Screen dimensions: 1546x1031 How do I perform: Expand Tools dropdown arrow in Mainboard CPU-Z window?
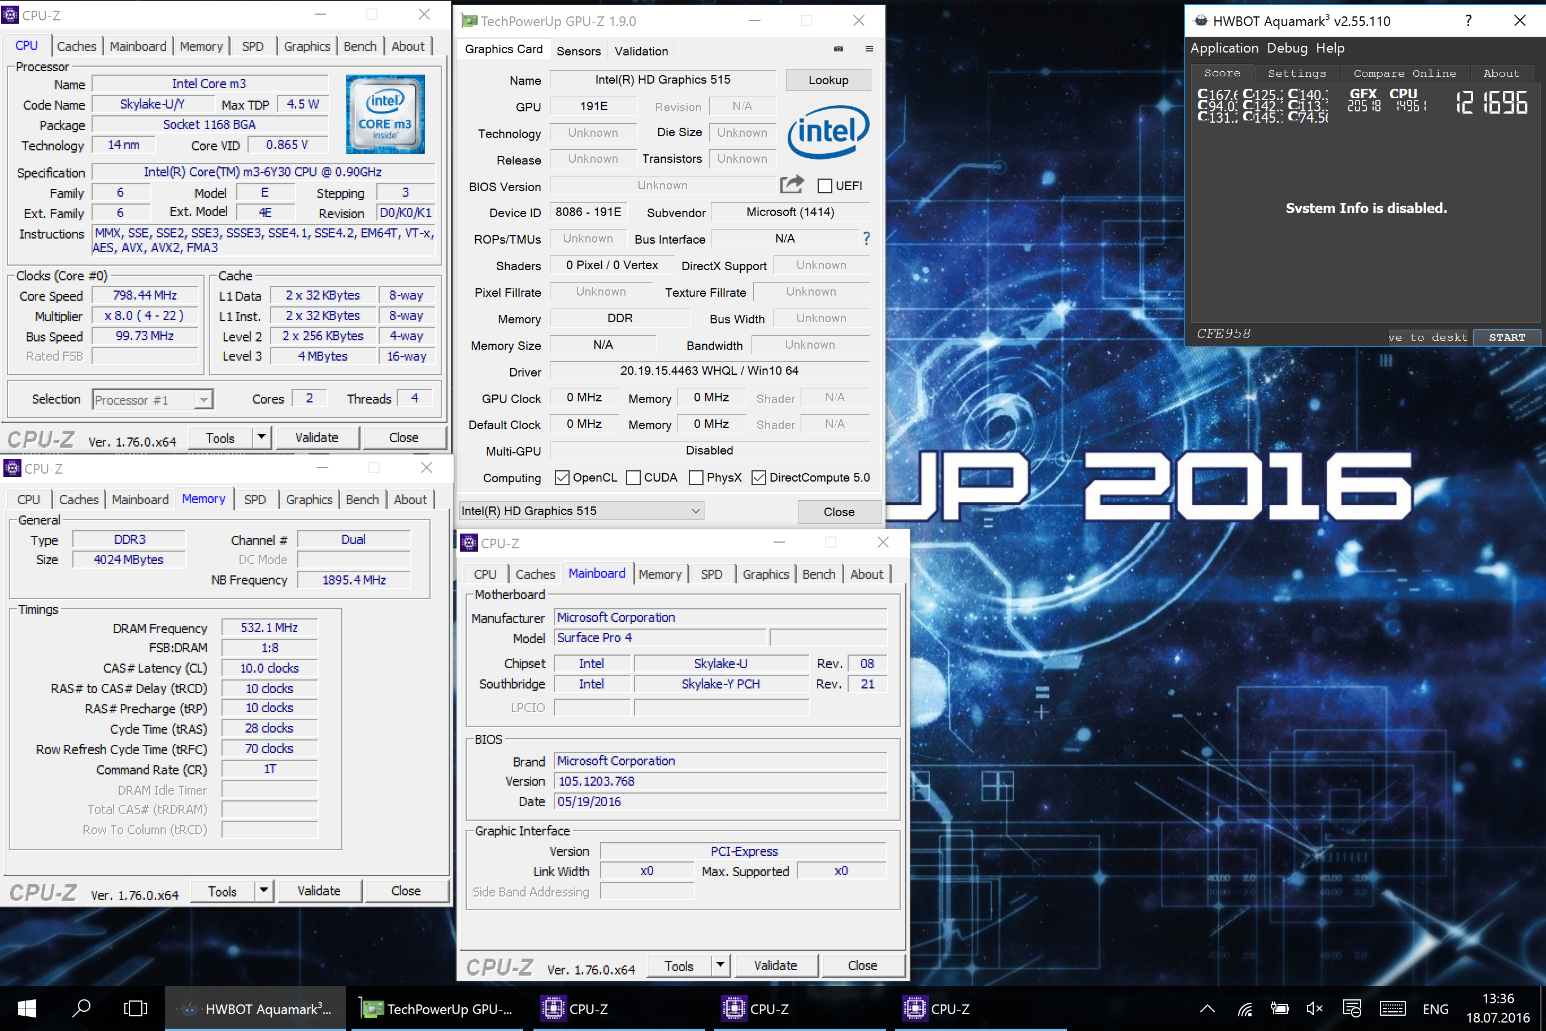click(x=720, y=965)
